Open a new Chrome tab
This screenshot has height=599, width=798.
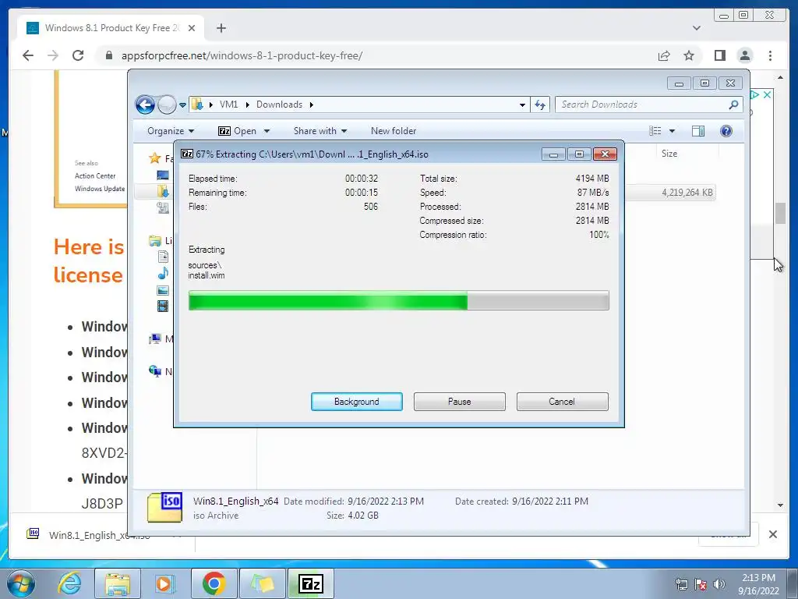tap(221, 28)
